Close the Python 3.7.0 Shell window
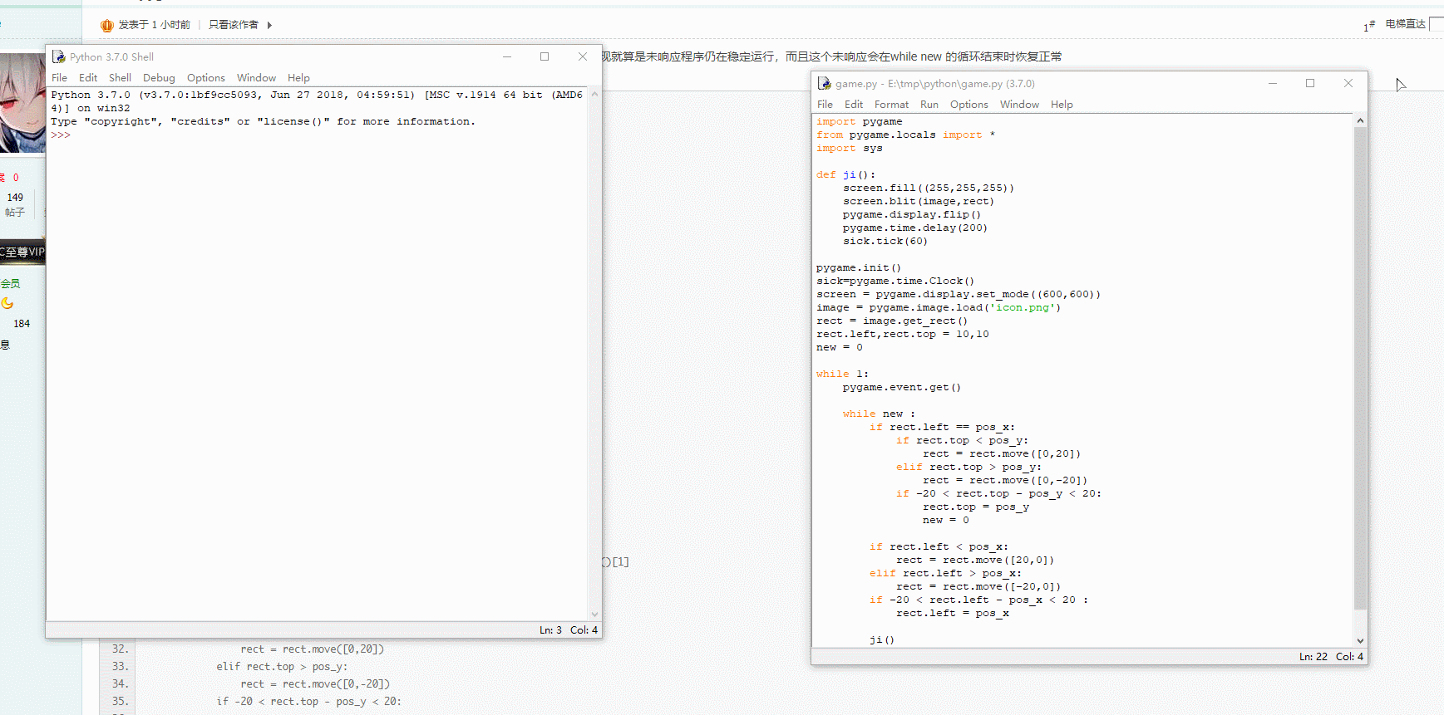Image resolution: width=1444 pixels, height=715 pixels. point(583,56)
